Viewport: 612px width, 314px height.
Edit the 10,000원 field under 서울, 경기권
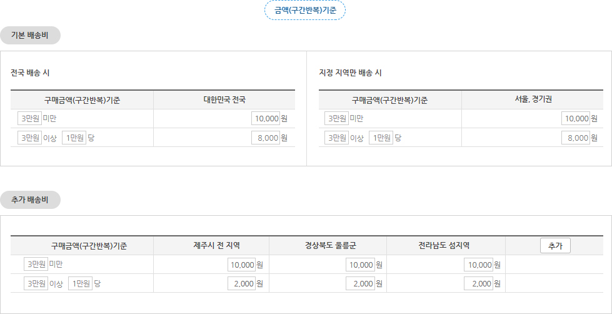tap(576, 118)
